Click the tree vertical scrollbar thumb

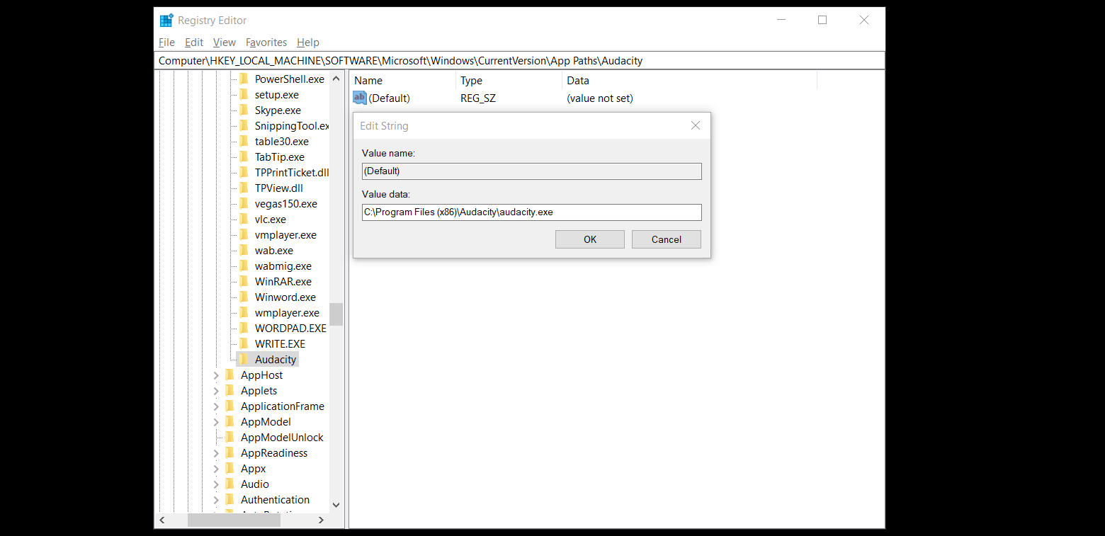coord(336,314)
